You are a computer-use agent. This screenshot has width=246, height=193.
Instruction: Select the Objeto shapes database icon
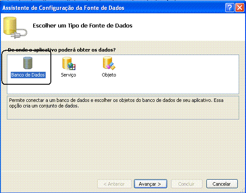(109, 63)
